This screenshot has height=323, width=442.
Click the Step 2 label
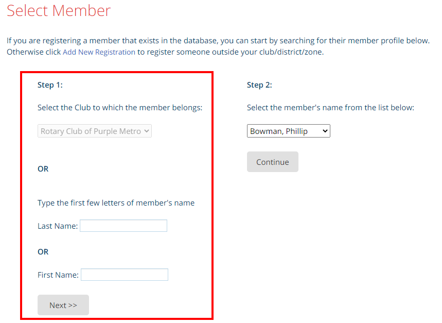pos(259,85)
